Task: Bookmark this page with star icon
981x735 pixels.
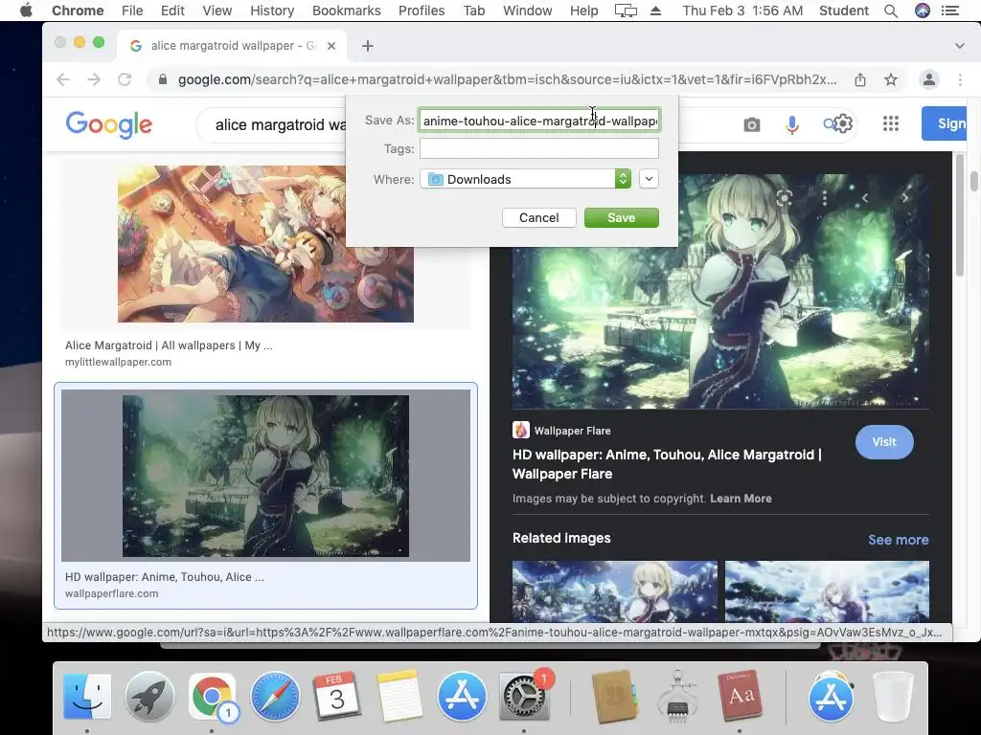Action: (x=891, y=79)
